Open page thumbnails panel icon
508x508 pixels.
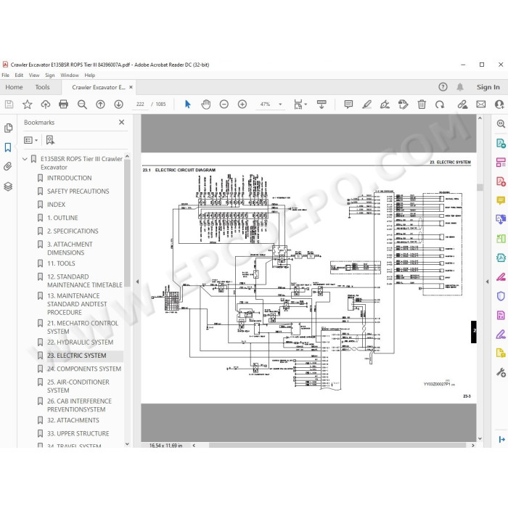click(x=8, y=128)
